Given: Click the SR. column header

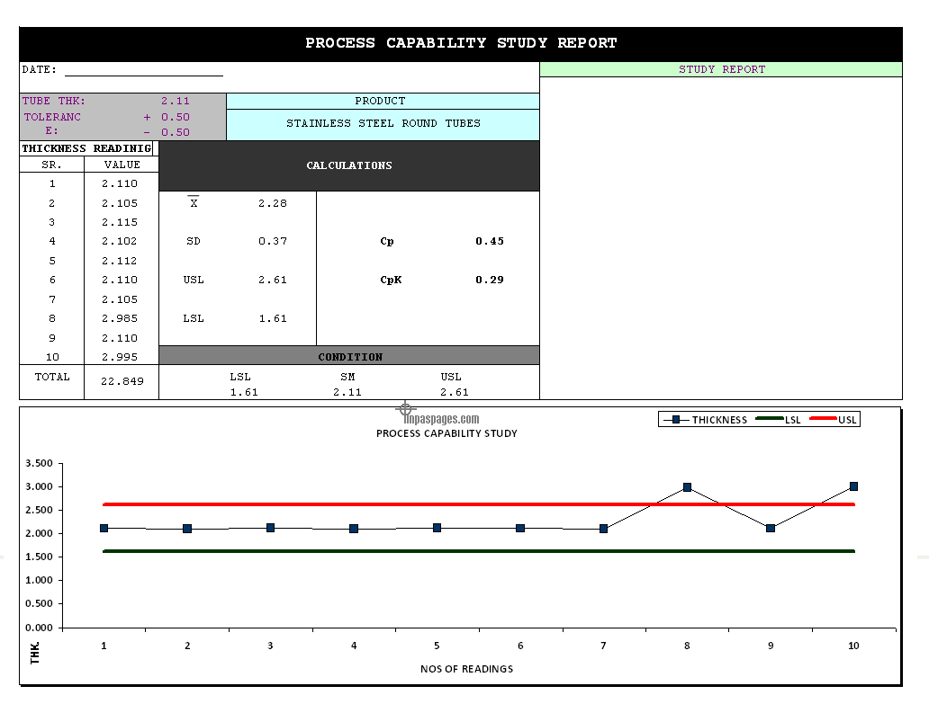Looking at the screenshot, I should [52, 165].
